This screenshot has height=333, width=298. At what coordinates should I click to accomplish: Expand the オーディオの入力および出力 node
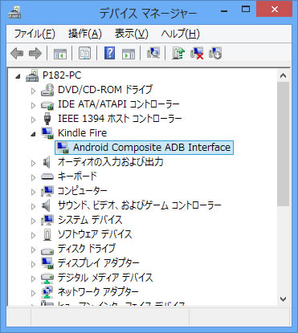33,163
